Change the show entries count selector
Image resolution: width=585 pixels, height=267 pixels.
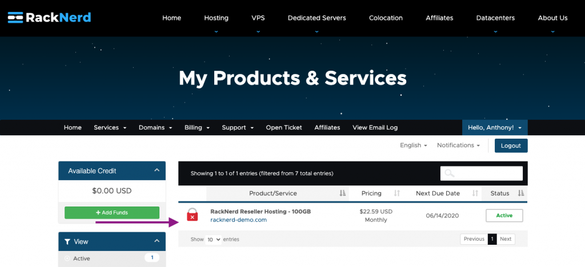tap(214, 240)
